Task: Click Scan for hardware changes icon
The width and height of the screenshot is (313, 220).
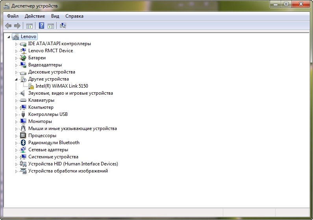Action: pos(63,26)
